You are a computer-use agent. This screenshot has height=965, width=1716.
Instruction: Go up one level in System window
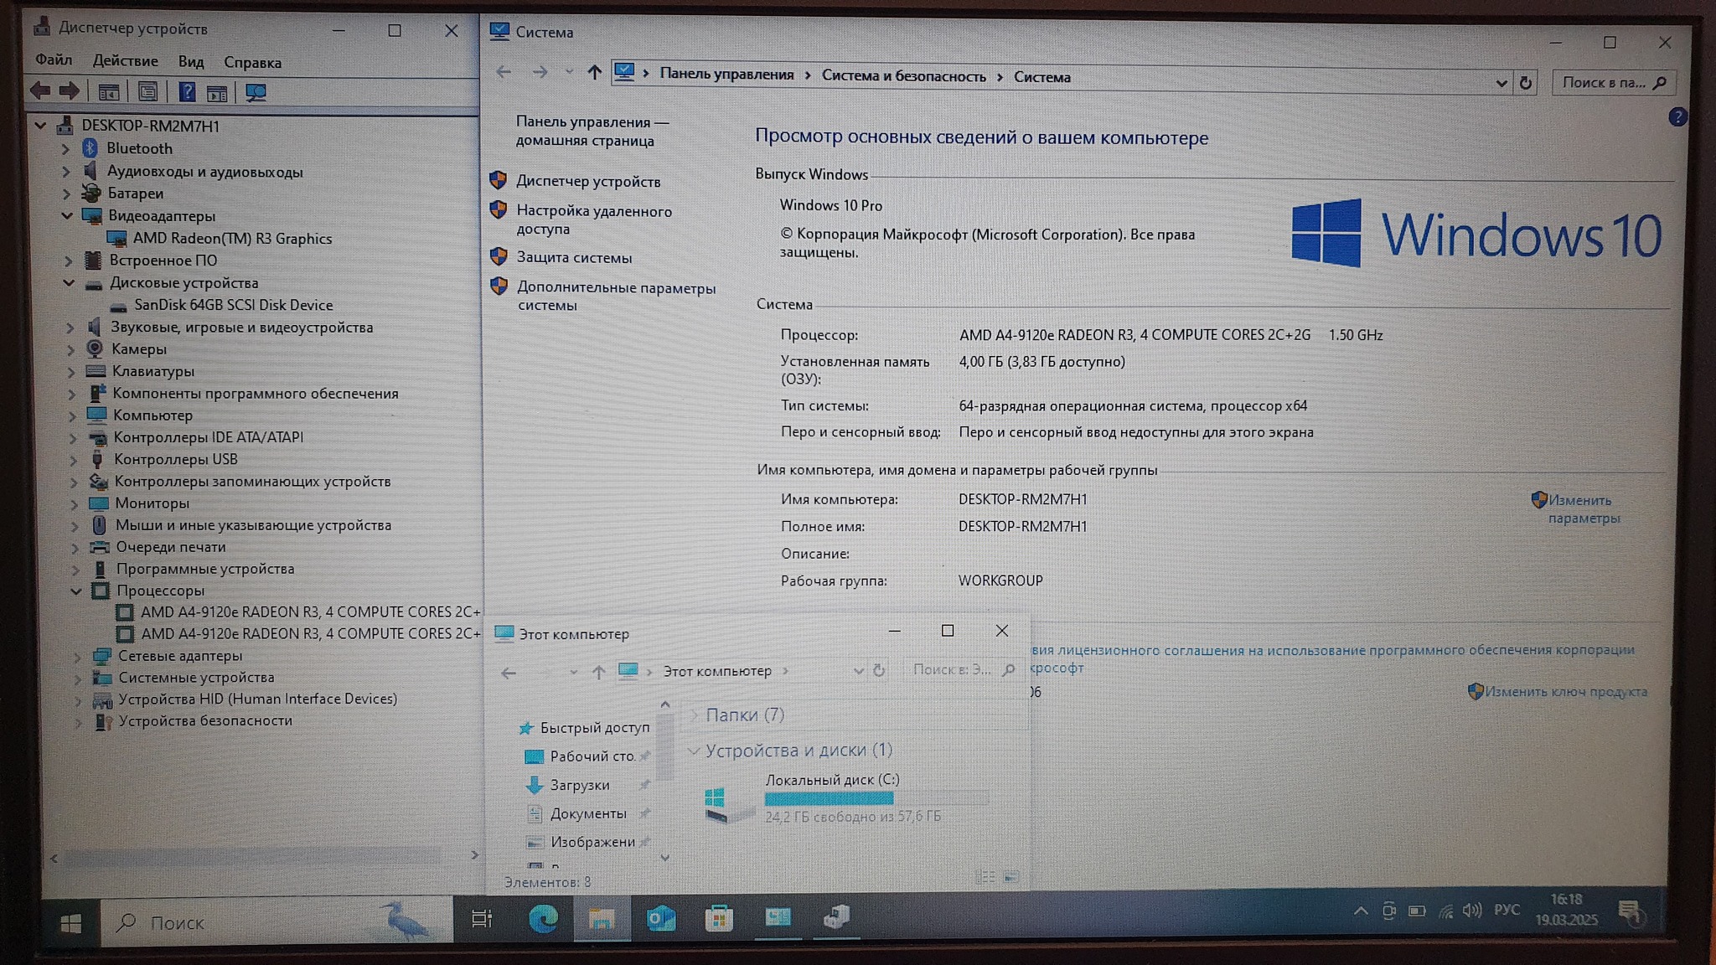(594, 73)
